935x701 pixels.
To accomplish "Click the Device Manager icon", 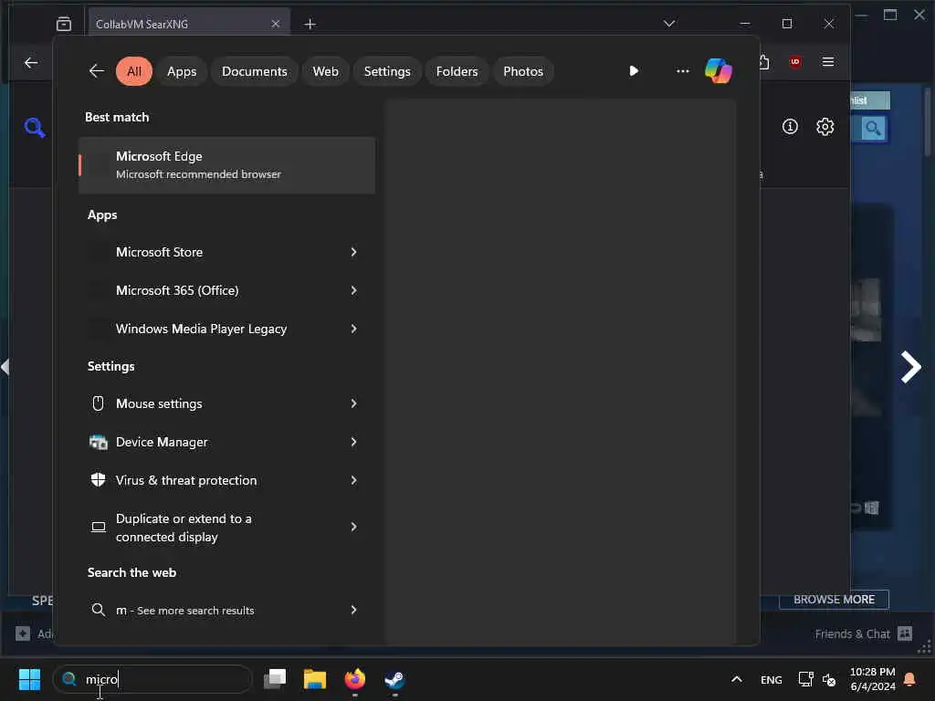I will point(99,443).
